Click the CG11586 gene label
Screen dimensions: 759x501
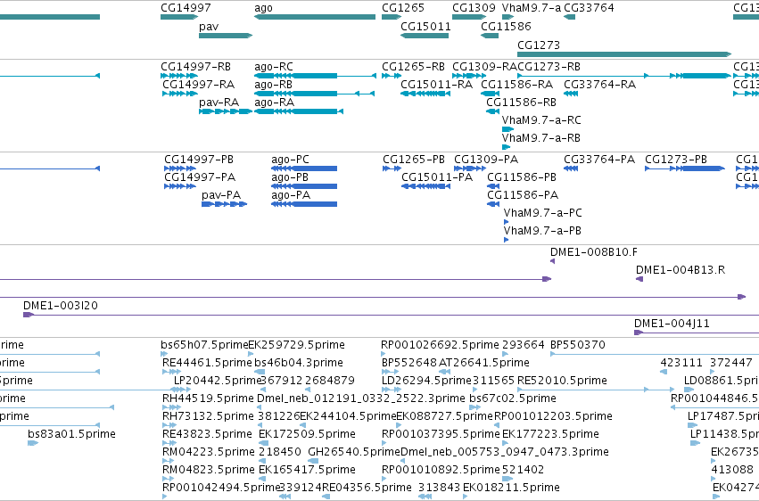[506, 26]
